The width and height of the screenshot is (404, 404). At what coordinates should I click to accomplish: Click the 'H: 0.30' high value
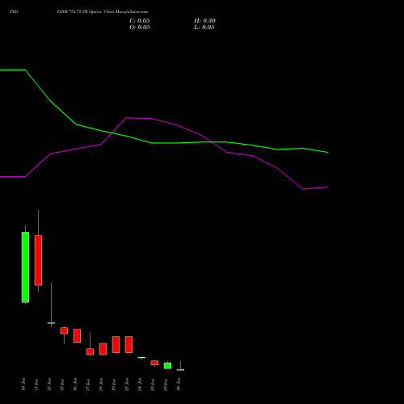[204, 21]
